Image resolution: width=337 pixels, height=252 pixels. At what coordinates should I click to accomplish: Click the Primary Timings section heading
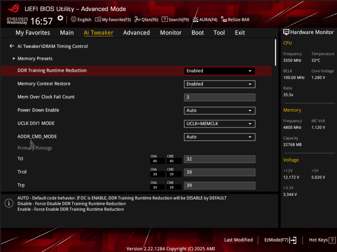tap(35, 148)
